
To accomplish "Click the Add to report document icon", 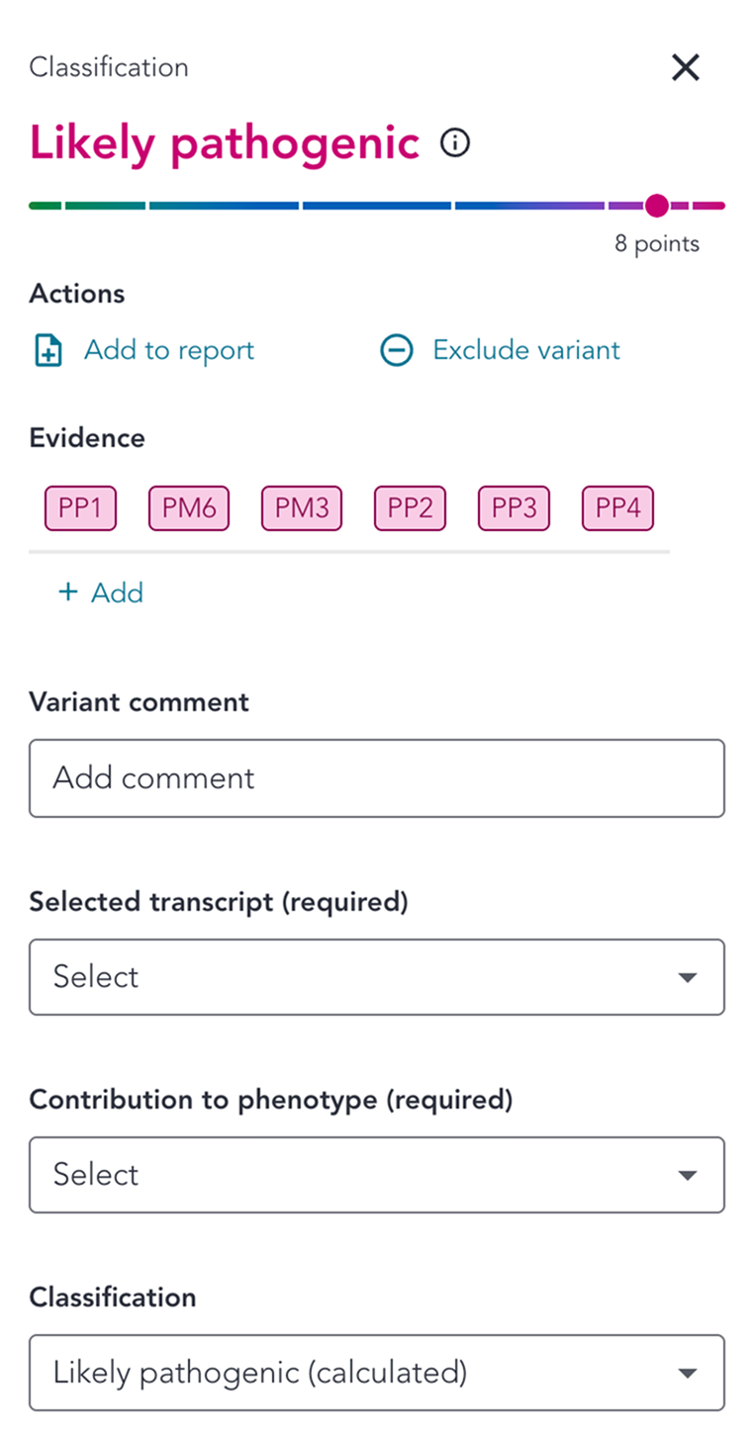I will [x=48, y=351].
